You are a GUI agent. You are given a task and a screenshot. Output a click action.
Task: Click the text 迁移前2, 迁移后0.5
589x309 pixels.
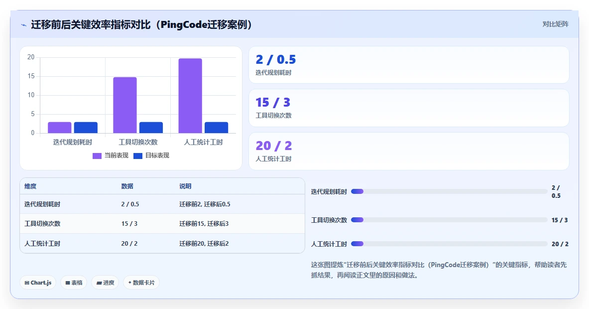205,204
